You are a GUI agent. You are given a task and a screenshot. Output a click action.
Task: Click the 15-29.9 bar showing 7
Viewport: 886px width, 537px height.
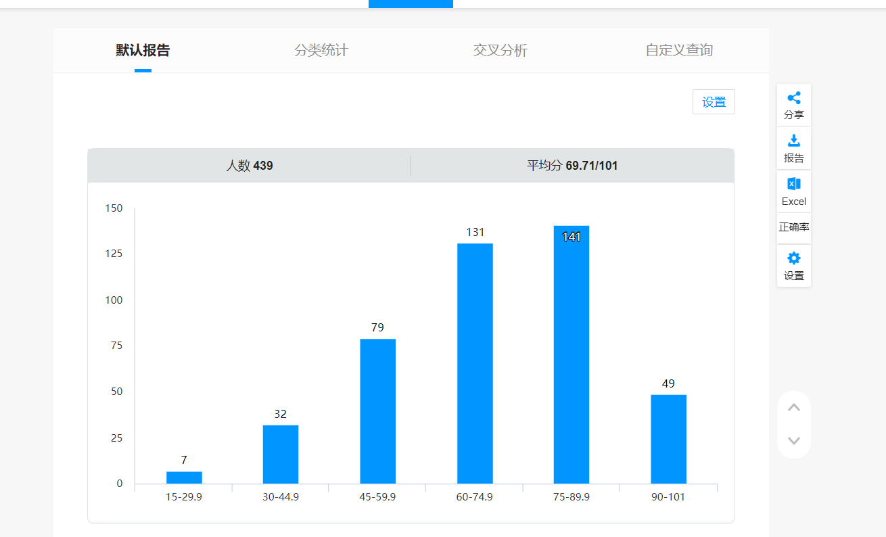(184, 477)
